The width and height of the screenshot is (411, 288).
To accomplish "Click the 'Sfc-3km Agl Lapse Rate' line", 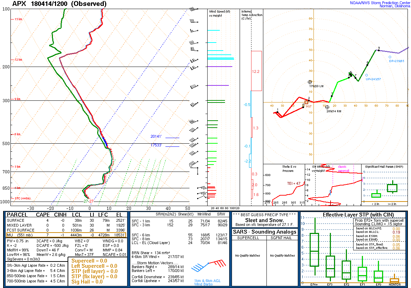I will [36, 265].
